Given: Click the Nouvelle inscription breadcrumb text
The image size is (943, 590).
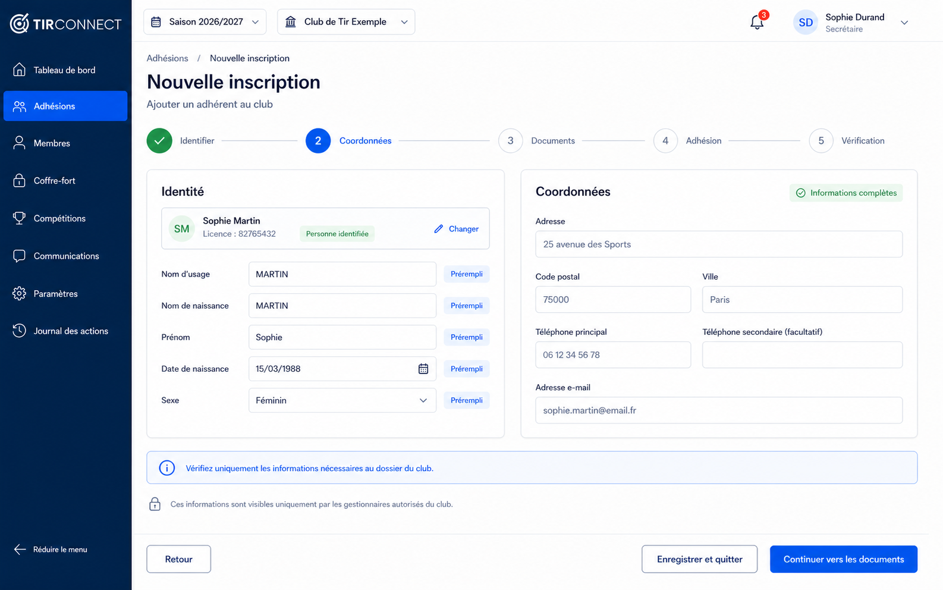Looking at the screenshot, I should [250, 58].
